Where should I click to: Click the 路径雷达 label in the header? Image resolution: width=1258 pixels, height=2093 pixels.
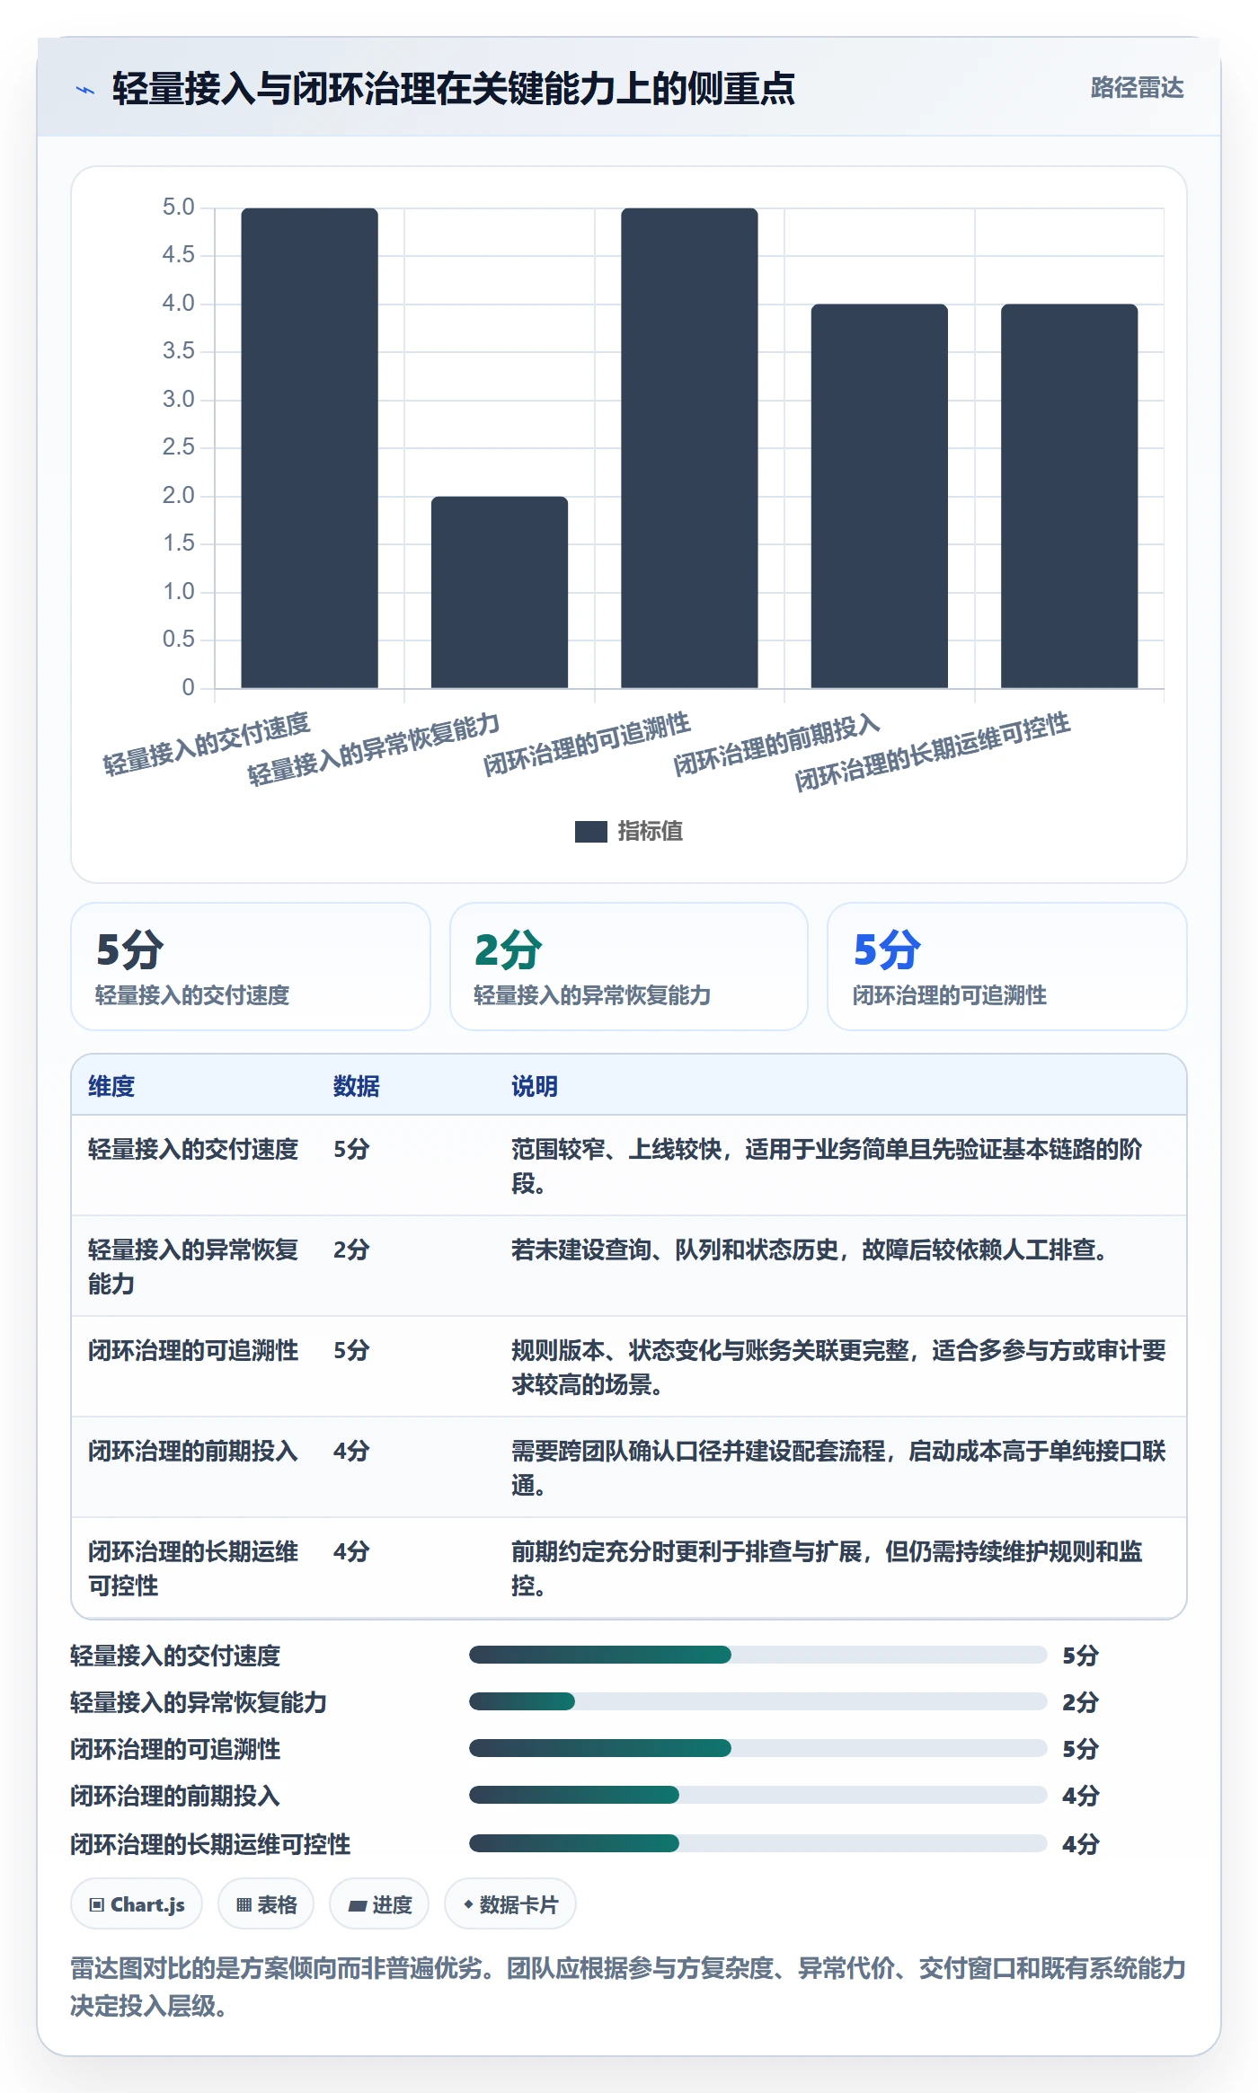pyautogui.click(x=1137, y=88)
